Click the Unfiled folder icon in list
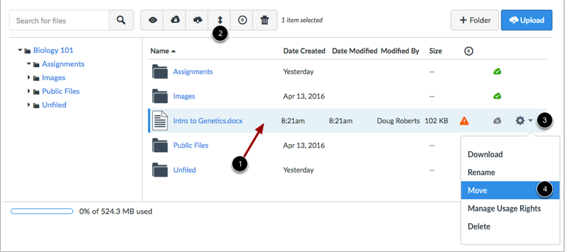The image size is (565, 252). click(160, 170)
